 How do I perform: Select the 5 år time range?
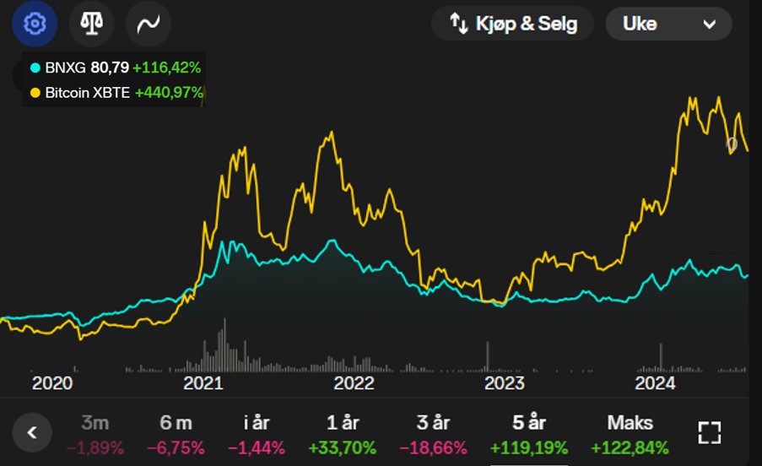529,435
